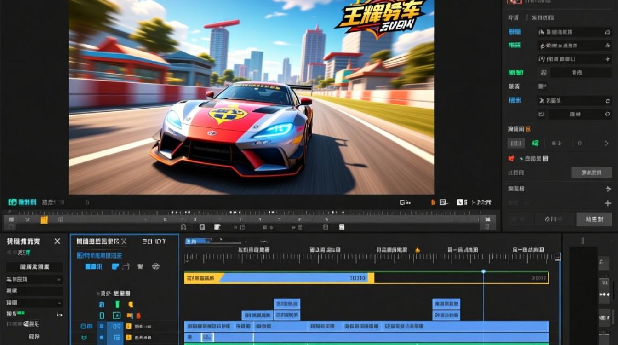Viewport: 618px width, 345px height.
Task: Click the plus inside the third right-panel field
Action: click(607, 59)
